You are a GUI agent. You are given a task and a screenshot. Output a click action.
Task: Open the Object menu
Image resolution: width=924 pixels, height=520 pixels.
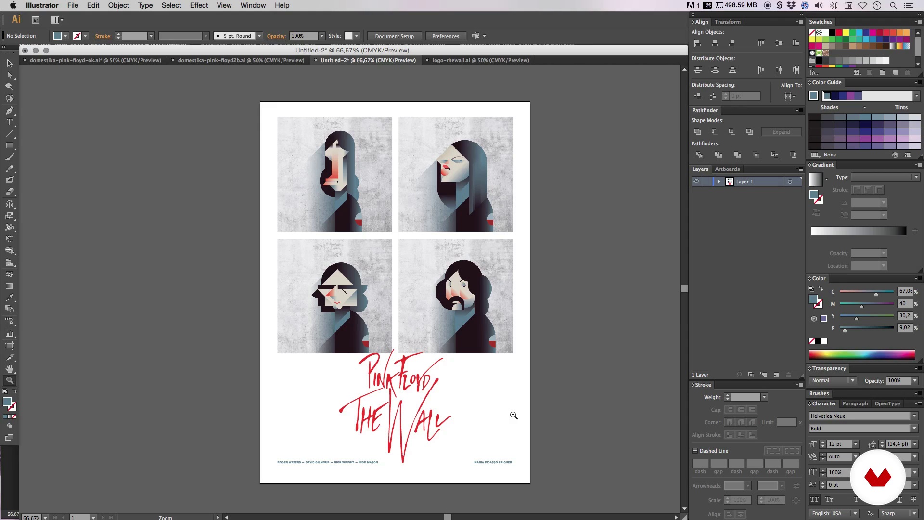[118, 5]
